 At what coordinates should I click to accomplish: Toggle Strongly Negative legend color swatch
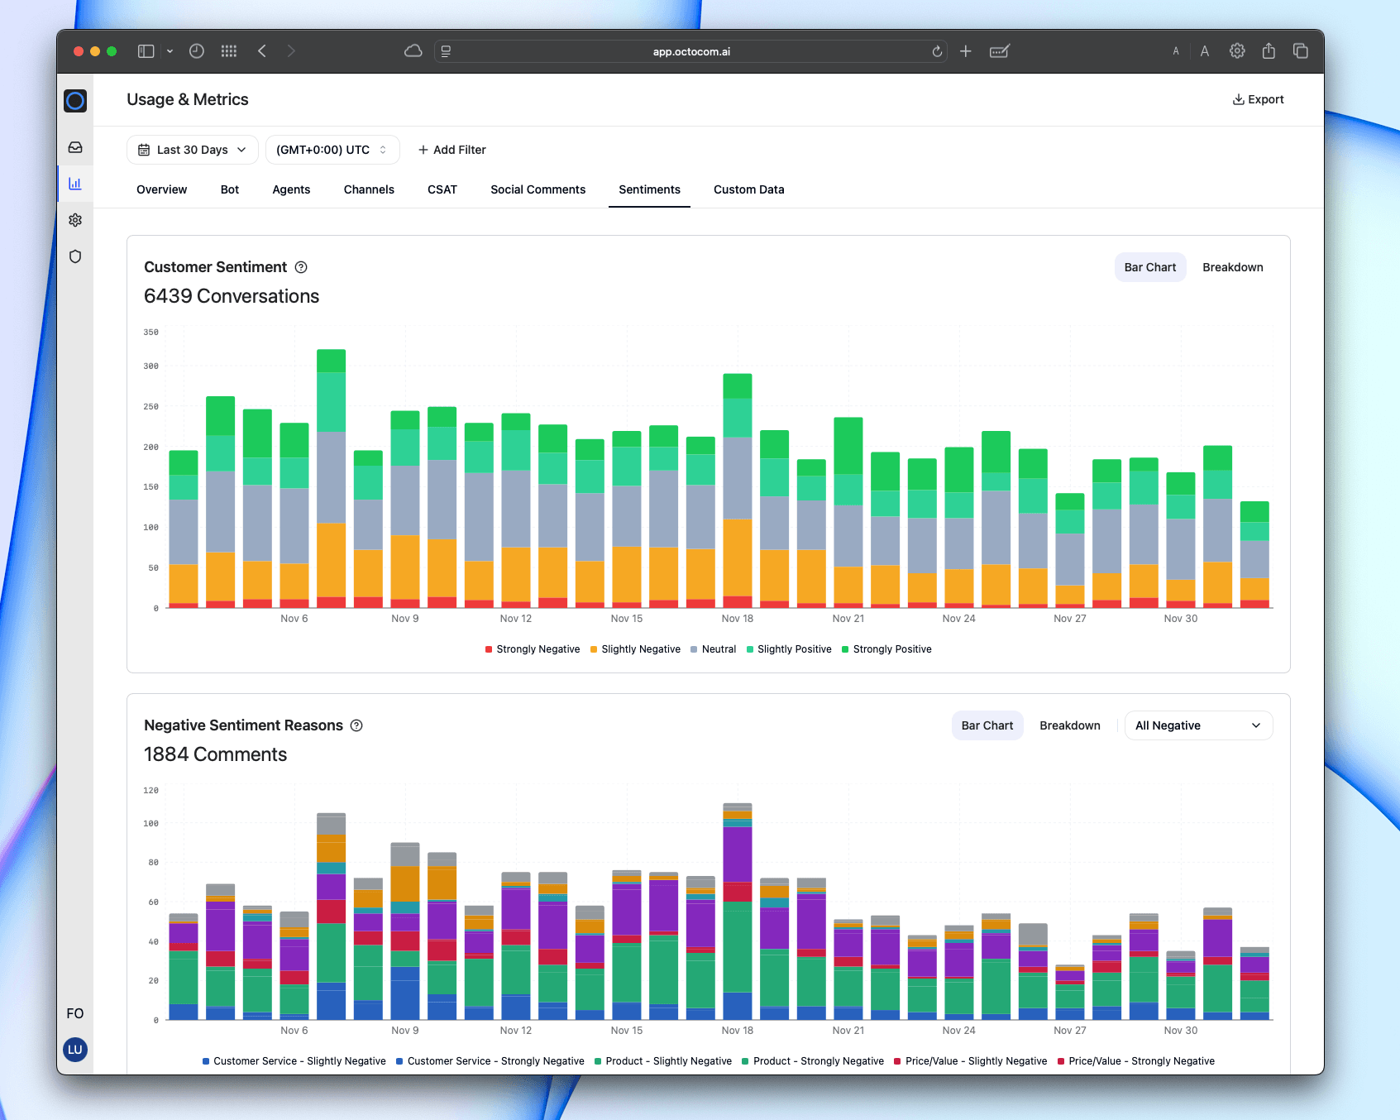[489, 649]
